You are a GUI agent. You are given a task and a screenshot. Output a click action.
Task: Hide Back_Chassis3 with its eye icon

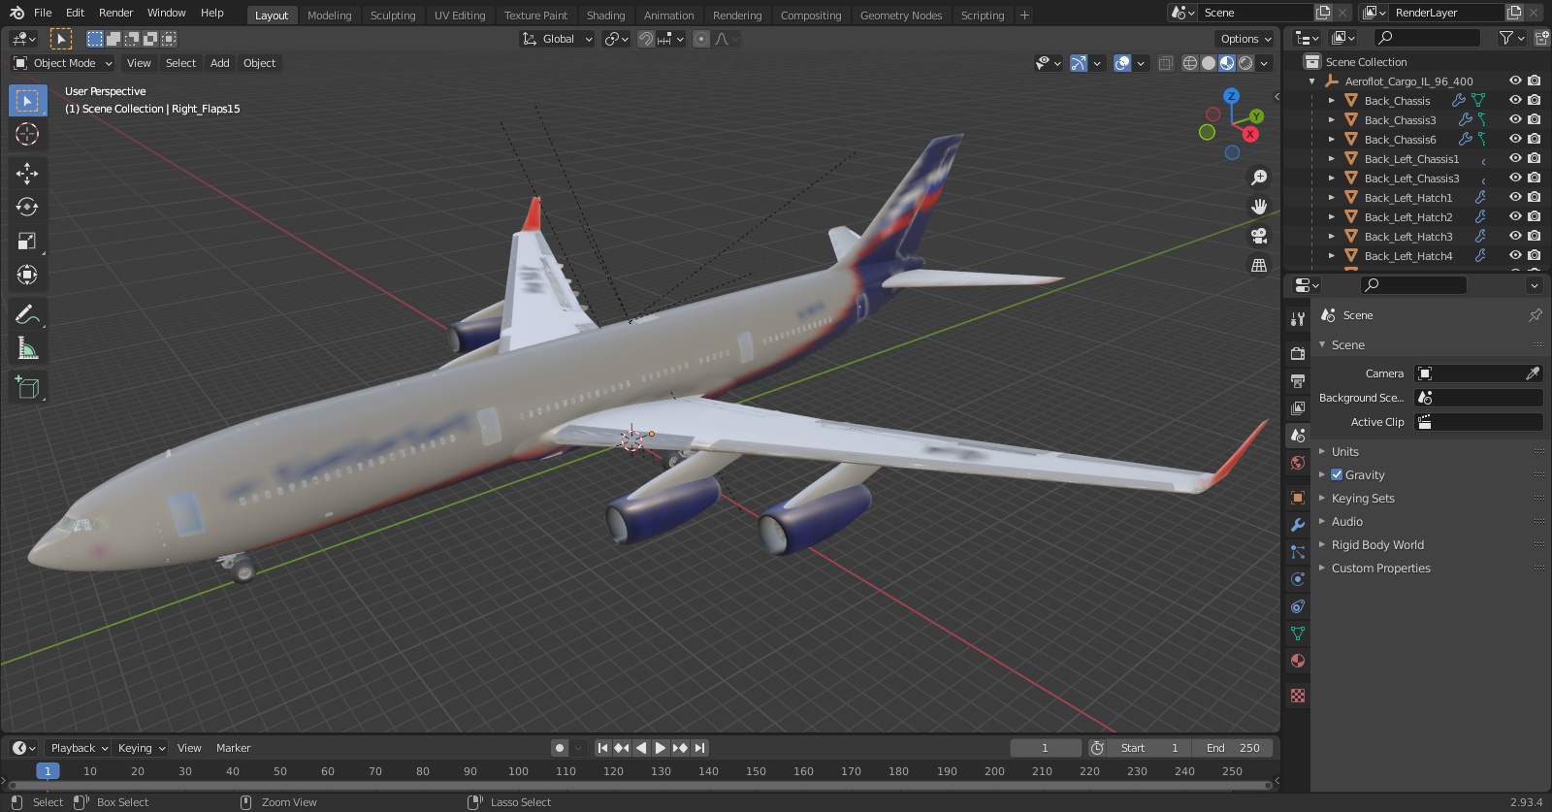click(1515, 119)
